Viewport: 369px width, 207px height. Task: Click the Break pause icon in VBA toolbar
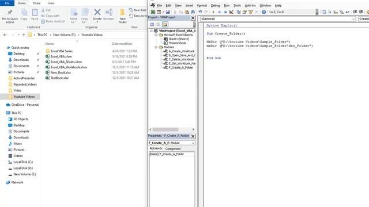[219, 12]
